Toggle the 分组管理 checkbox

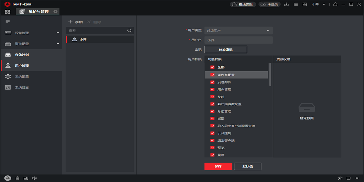[x=212, y=111]
